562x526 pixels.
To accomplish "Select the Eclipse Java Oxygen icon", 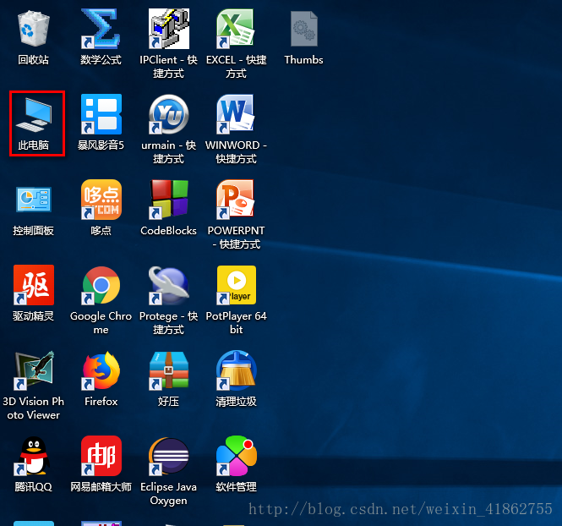I will coord(169,456).
